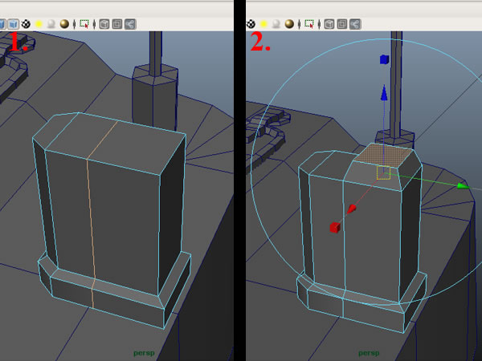Enable high quality rendering in viewport 1
Screen dimensions: 482x361
coord(64,24)
